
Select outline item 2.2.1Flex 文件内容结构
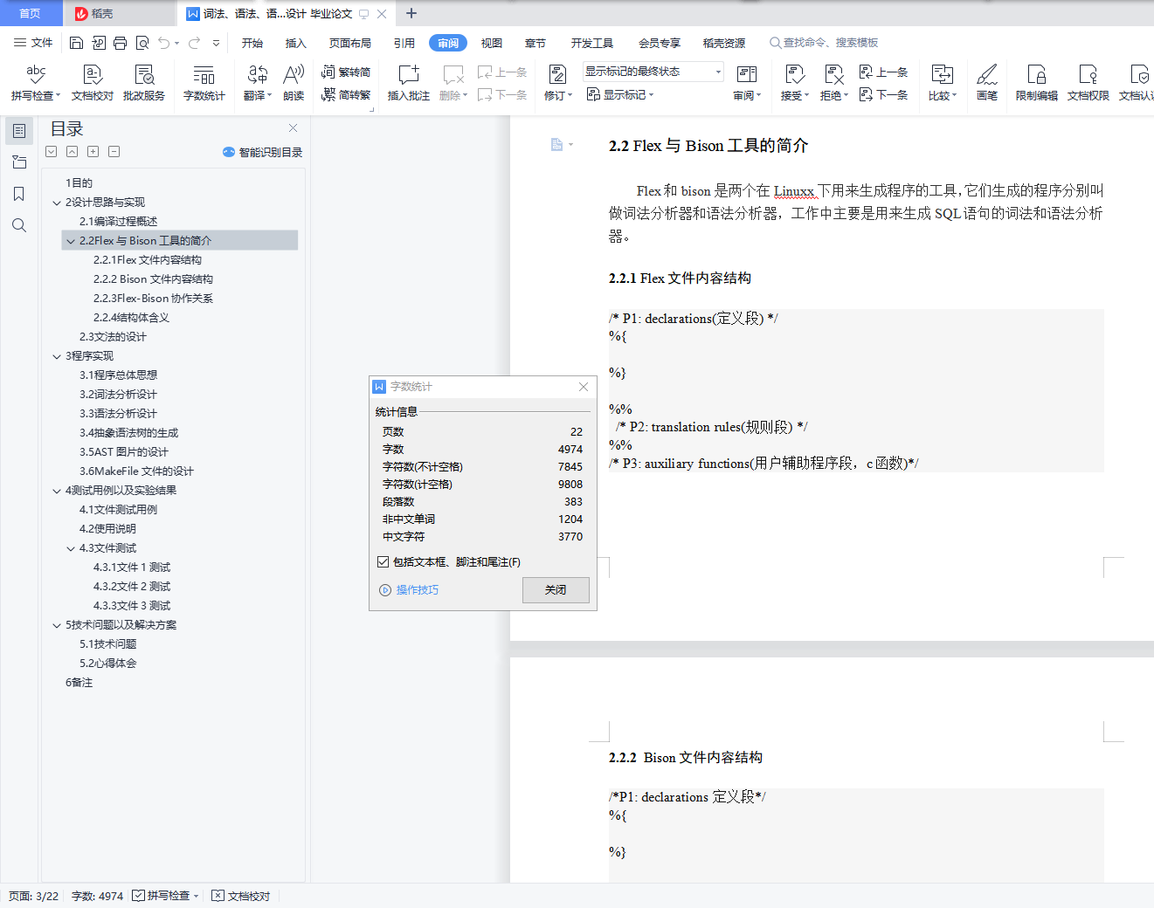[148, 260]
